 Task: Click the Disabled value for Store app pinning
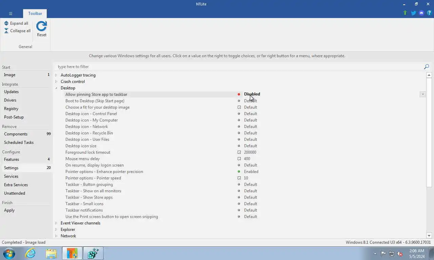[252, 94]
